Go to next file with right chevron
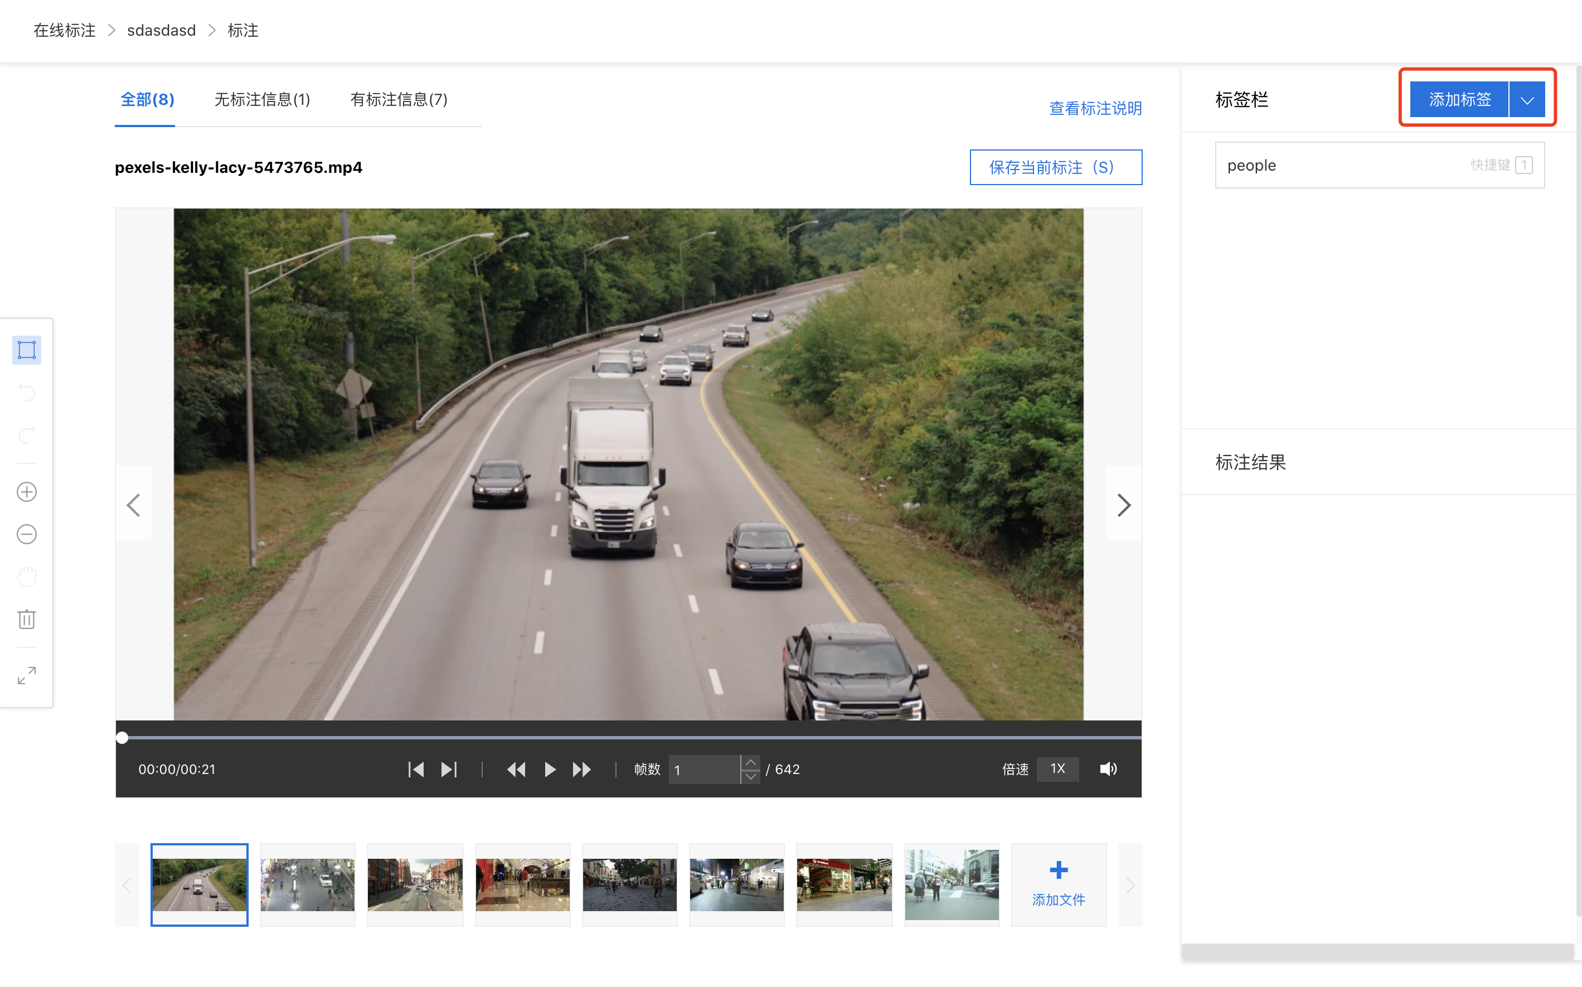This screenshot has width=1582, height=987. pyautogui.click(x=1123, y=505)
